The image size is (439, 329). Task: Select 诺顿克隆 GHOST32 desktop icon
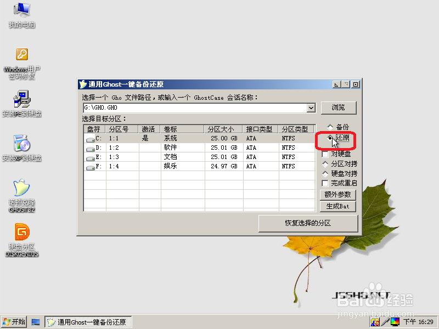click(x=21, y=196)
